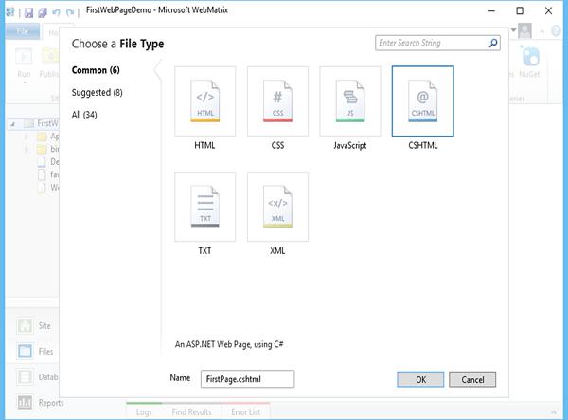Open the Reports workspace icon
This screenshot has width=568, height=420.
pos(25,402)
